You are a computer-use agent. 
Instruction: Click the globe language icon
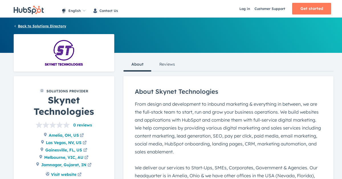(64, 11)
